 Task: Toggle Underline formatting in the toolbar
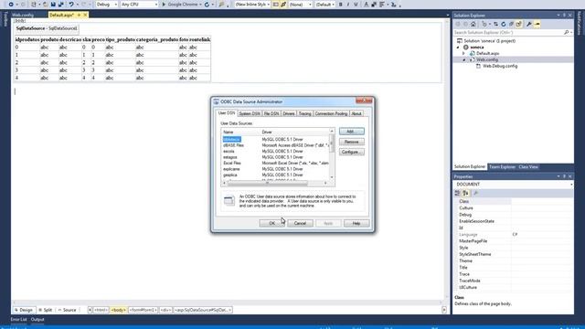click(x=356, y=5)
